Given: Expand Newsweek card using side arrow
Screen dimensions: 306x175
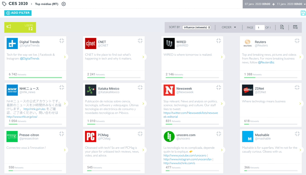Looking at the screenshot, I should [222, 104].
